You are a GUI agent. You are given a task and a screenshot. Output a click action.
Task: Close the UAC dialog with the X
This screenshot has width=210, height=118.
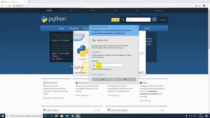tap(136, 27)
